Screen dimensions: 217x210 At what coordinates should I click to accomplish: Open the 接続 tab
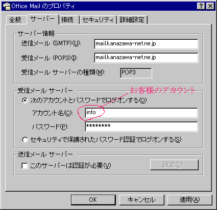pos(67,20)
